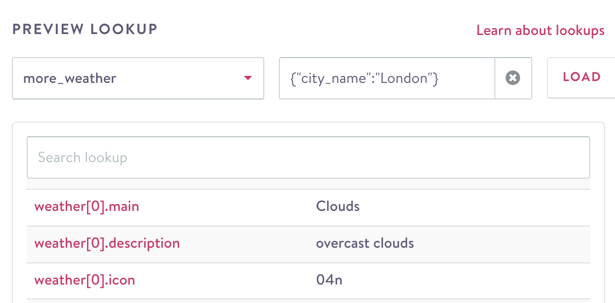The image size is (615, 303).
Task: Edit the {"city_name":"London"} parameters input
Action: pyautogui.click(x=387, y=78)
